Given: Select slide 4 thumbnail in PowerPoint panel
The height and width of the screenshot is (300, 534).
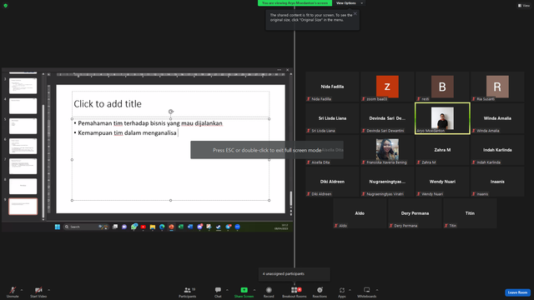Looking at the screenshot, I should [x=23, y=106].
